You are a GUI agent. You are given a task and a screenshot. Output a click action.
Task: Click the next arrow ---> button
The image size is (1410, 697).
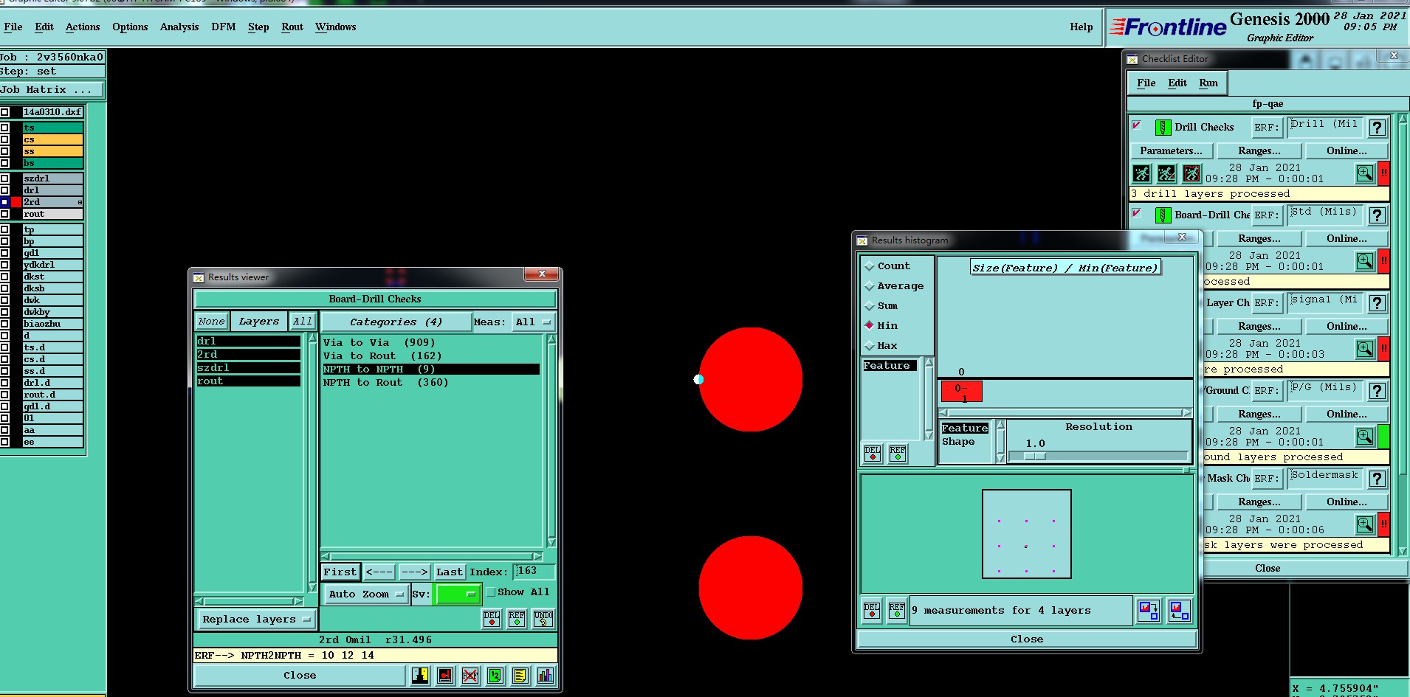(x=414, y=572)
